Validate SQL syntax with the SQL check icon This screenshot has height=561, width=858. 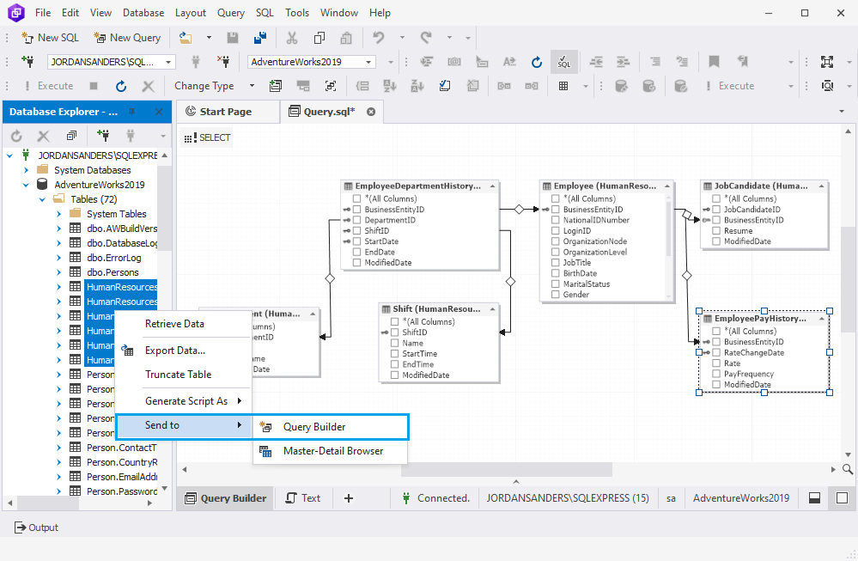click(x=564, y=62)
